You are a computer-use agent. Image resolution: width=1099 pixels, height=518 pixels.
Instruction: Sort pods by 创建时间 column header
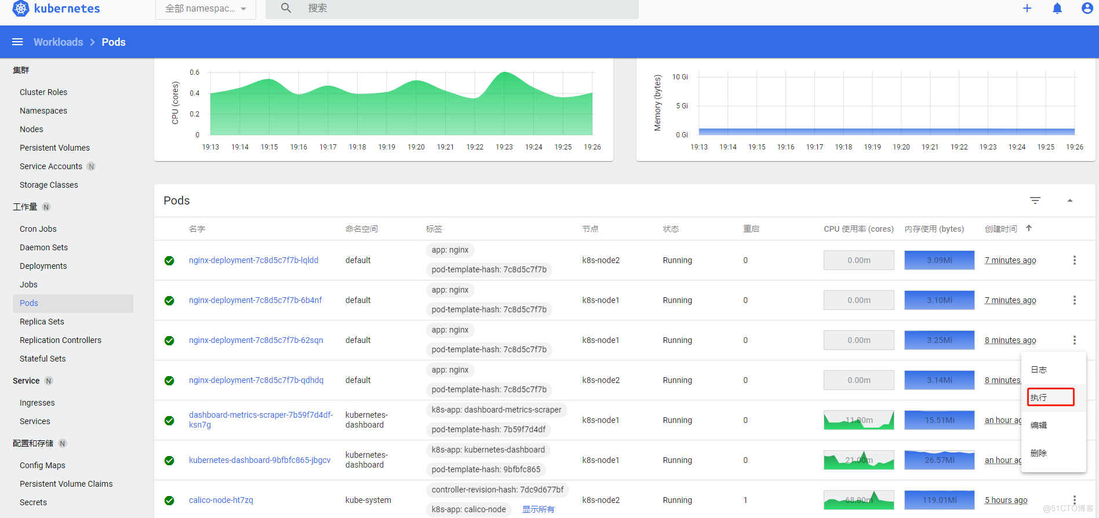[x=1000, y=229]
